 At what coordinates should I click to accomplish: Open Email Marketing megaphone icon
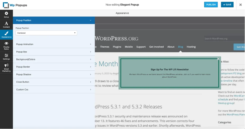coord(6,65)
